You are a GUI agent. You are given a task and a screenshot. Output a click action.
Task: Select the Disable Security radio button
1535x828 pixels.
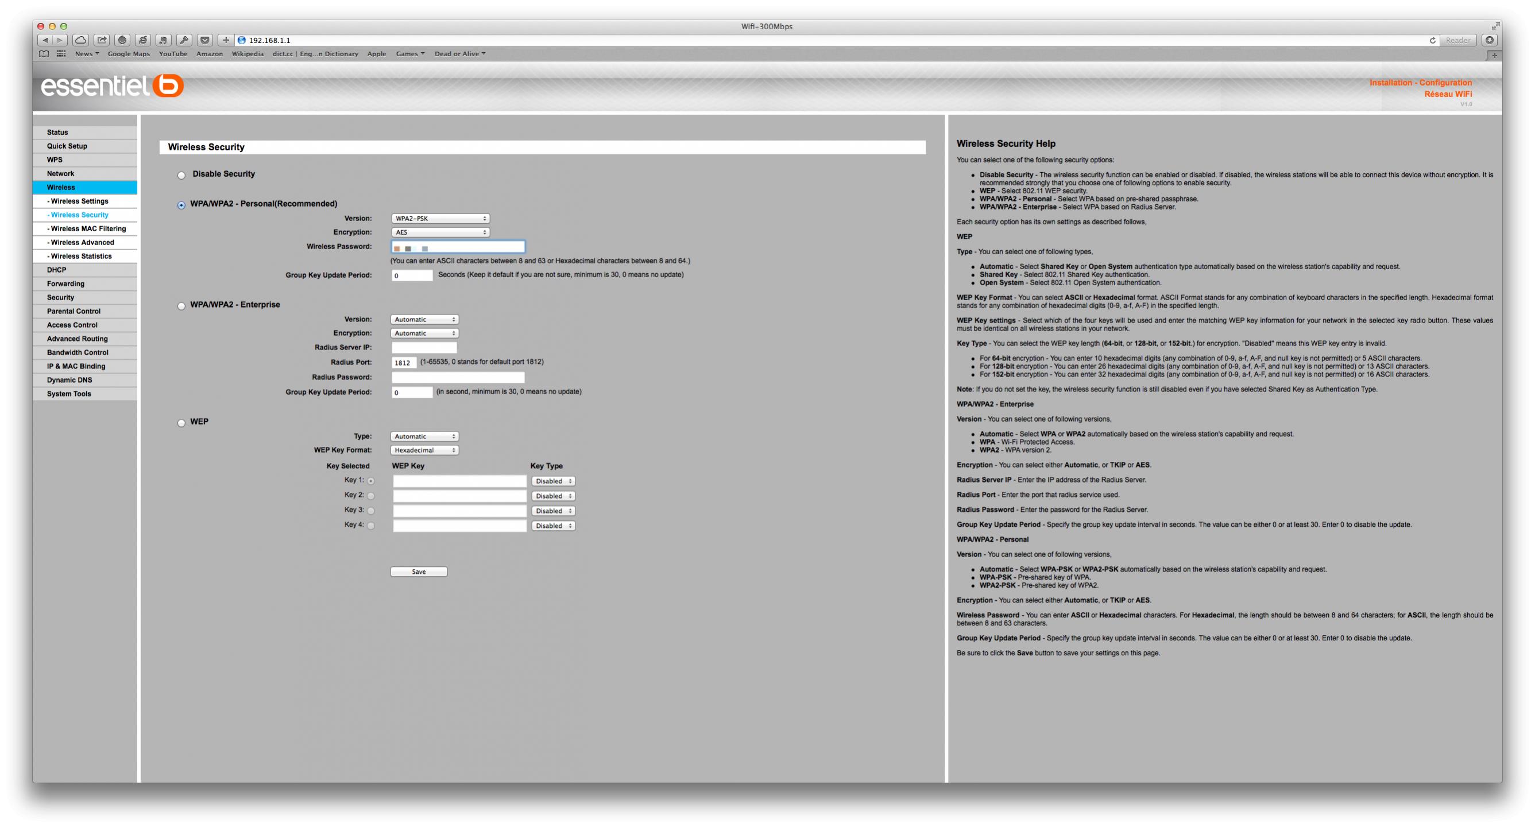181,175
